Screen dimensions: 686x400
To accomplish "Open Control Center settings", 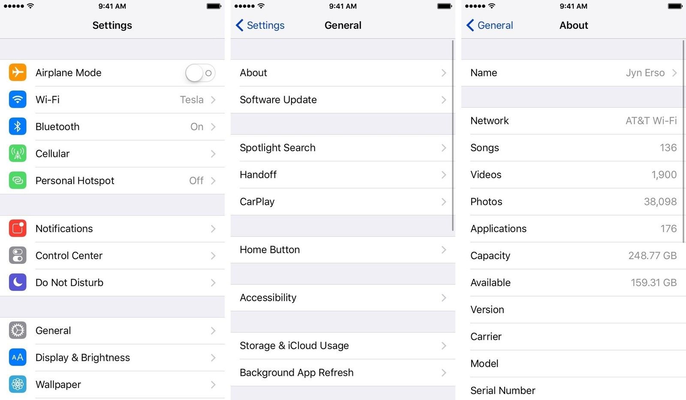I will point(112,256).
